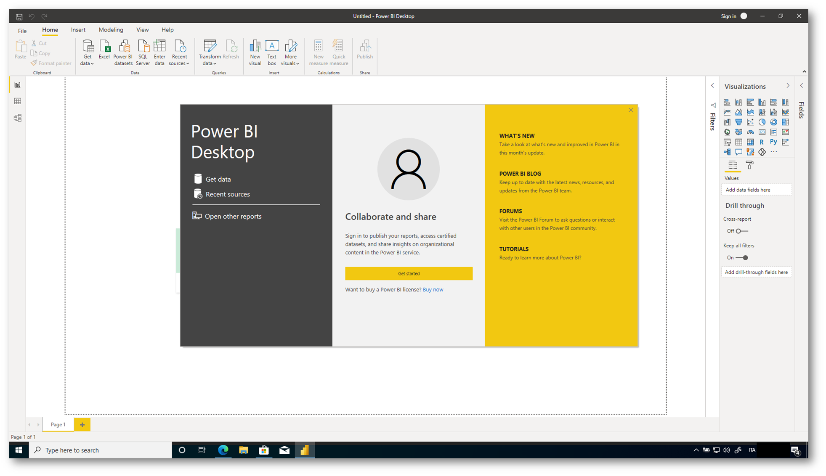Select the Page 1 tab

pyautogui.click(x=58, y=425)
